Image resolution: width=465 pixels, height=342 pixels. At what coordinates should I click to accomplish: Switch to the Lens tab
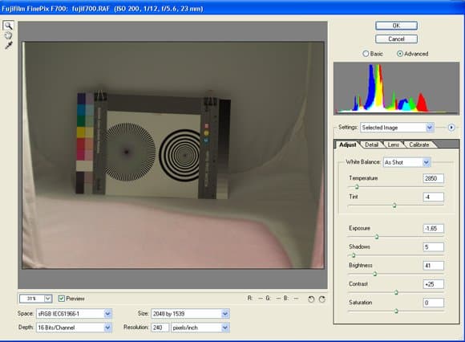[x=393, y=145]
